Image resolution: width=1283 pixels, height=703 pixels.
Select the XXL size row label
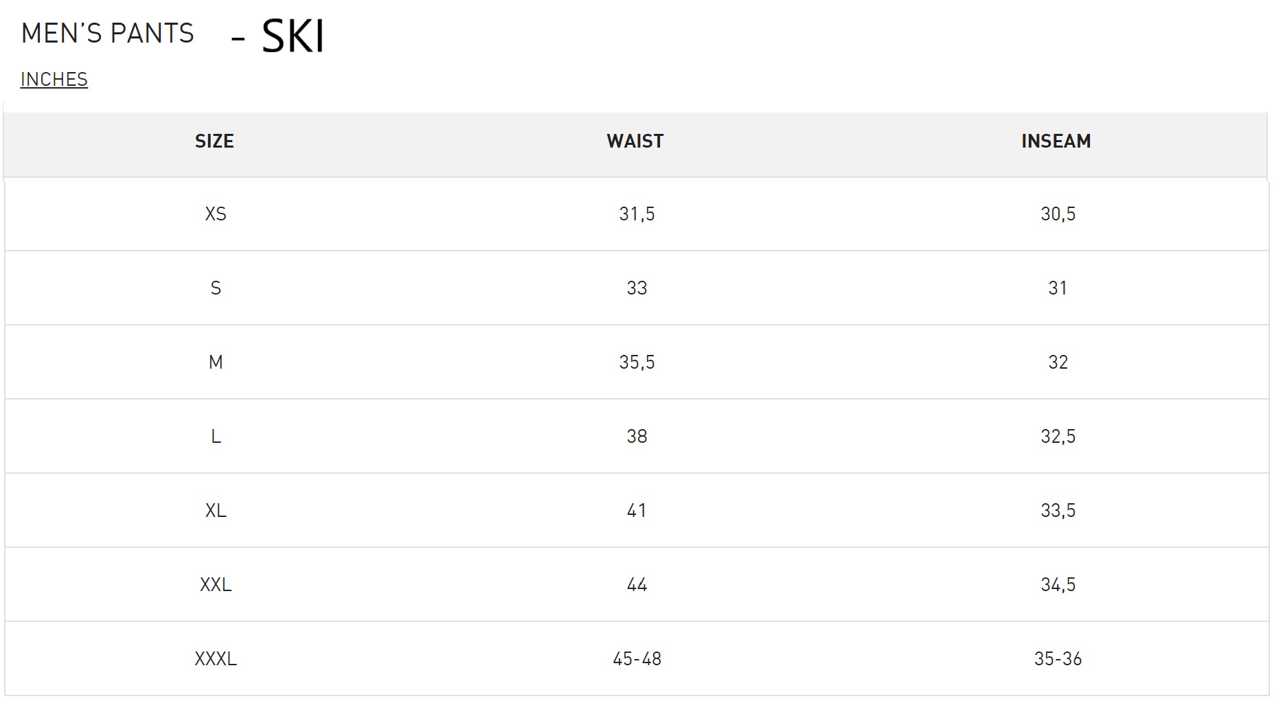coord(216,585)
